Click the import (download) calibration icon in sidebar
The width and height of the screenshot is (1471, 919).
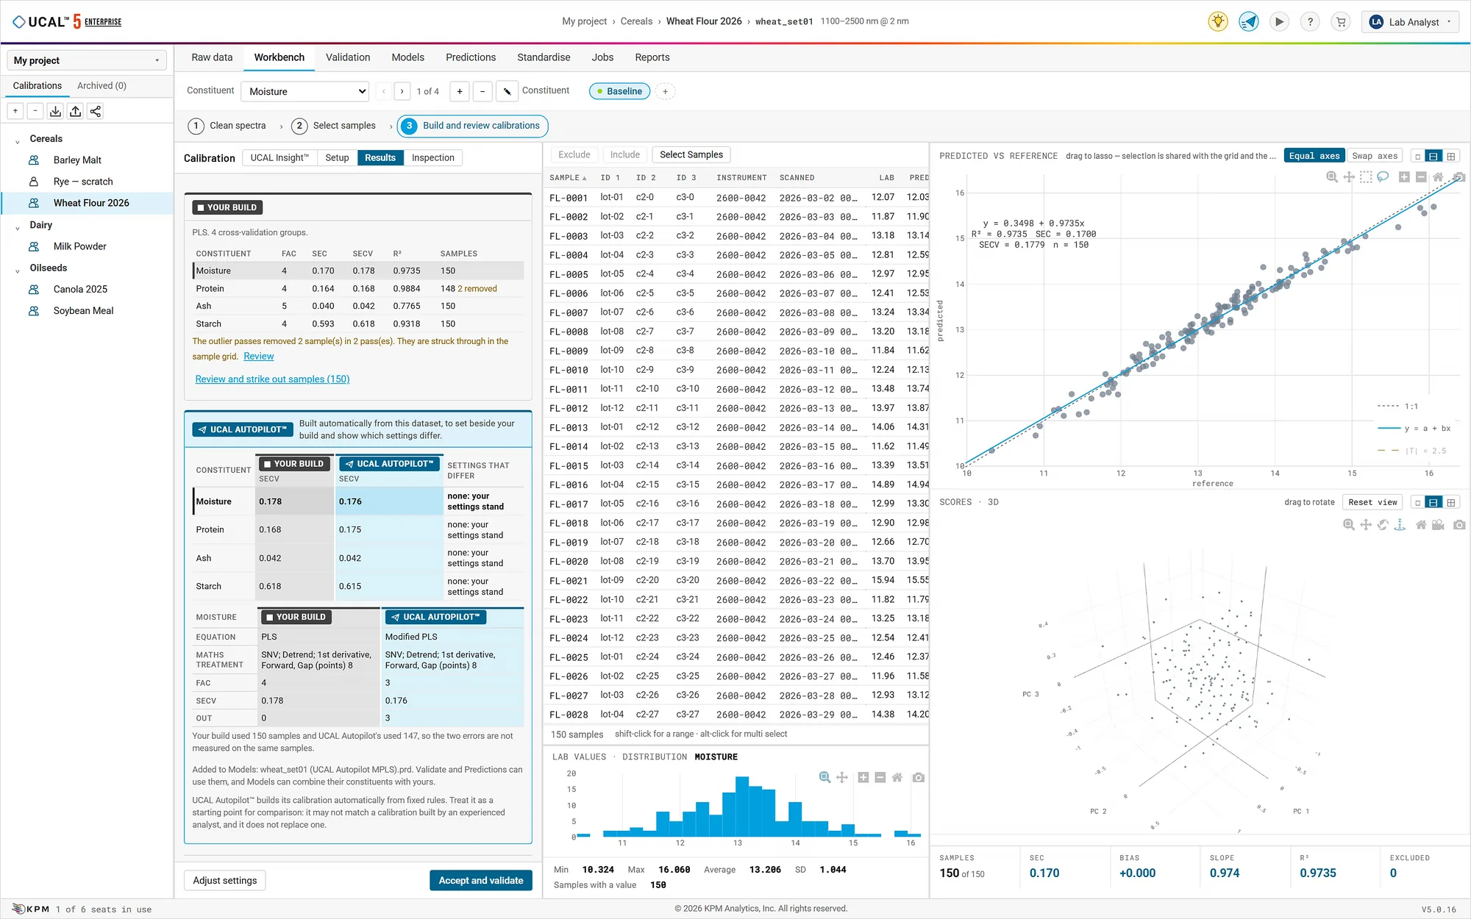(x=55, y=111)
